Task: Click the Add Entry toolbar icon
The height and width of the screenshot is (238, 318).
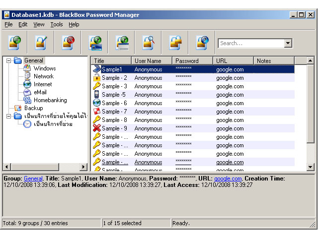Action: pos(14,43)
